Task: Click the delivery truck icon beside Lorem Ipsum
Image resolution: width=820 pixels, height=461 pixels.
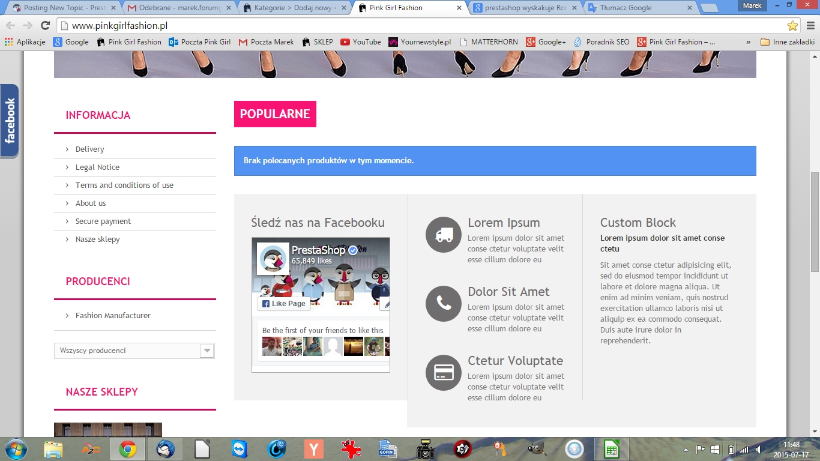Action: [x=444, y=235]
